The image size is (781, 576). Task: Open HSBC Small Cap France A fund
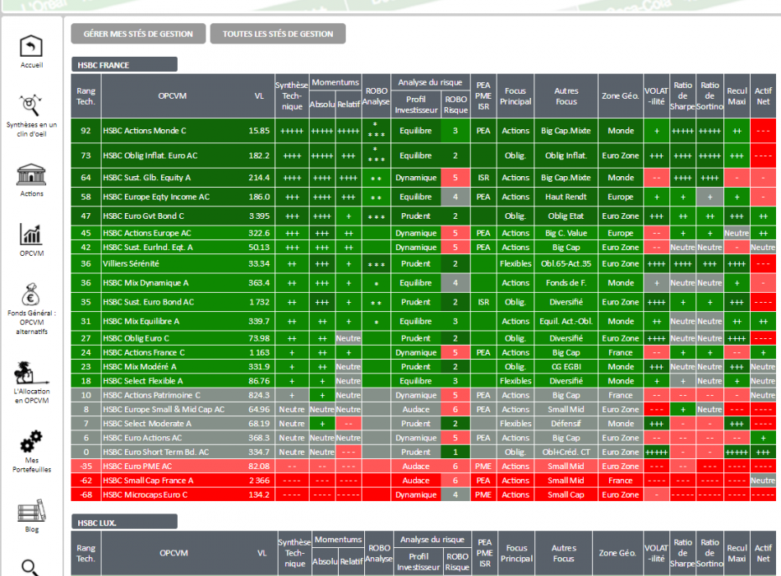click(147, 481)
